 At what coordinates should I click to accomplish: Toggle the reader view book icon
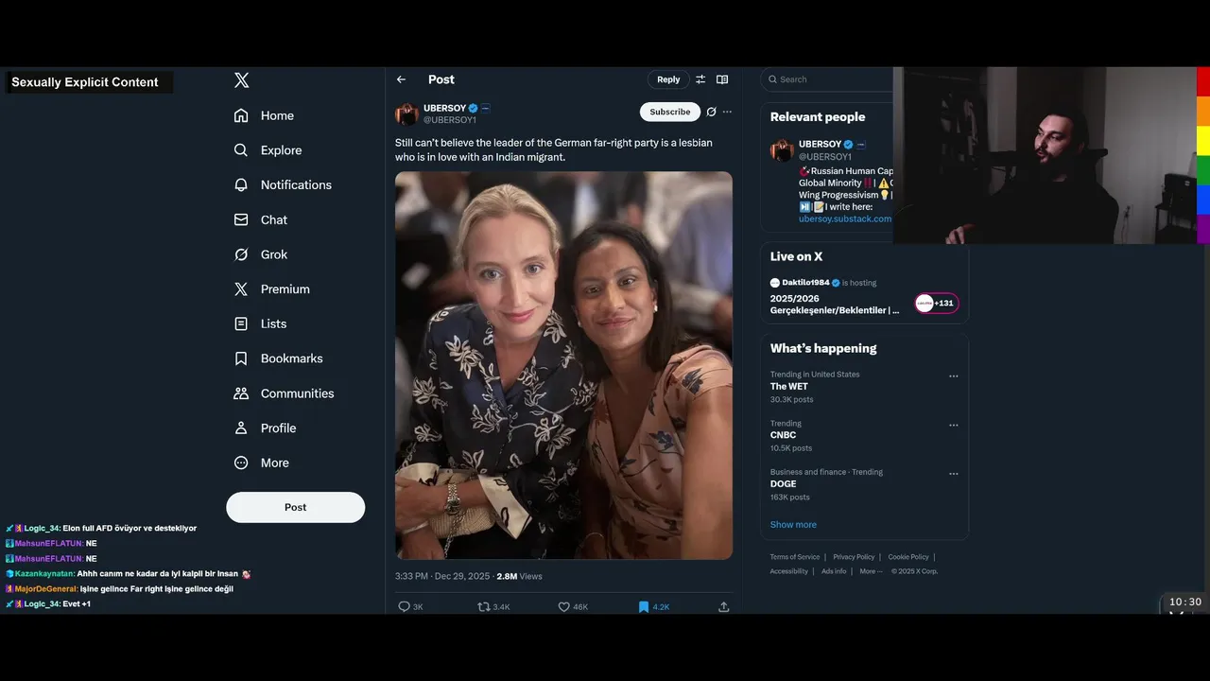tap(722, 79)
